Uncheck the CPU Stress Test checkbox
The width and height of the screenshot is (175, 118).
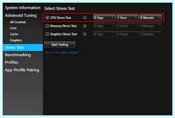47,17
